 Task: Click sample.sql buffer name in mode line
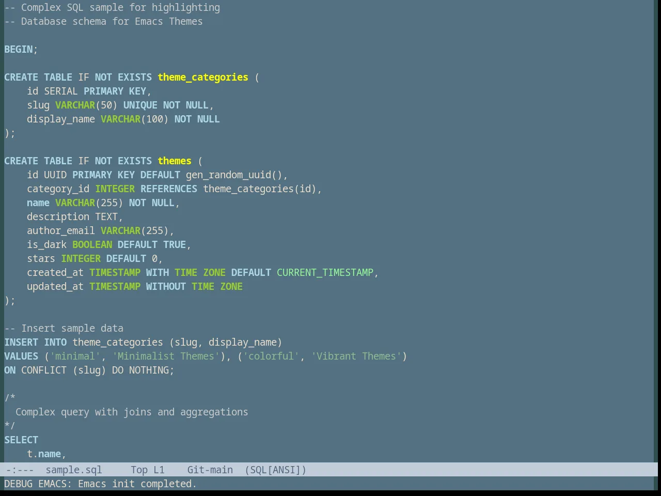(74, 470)
